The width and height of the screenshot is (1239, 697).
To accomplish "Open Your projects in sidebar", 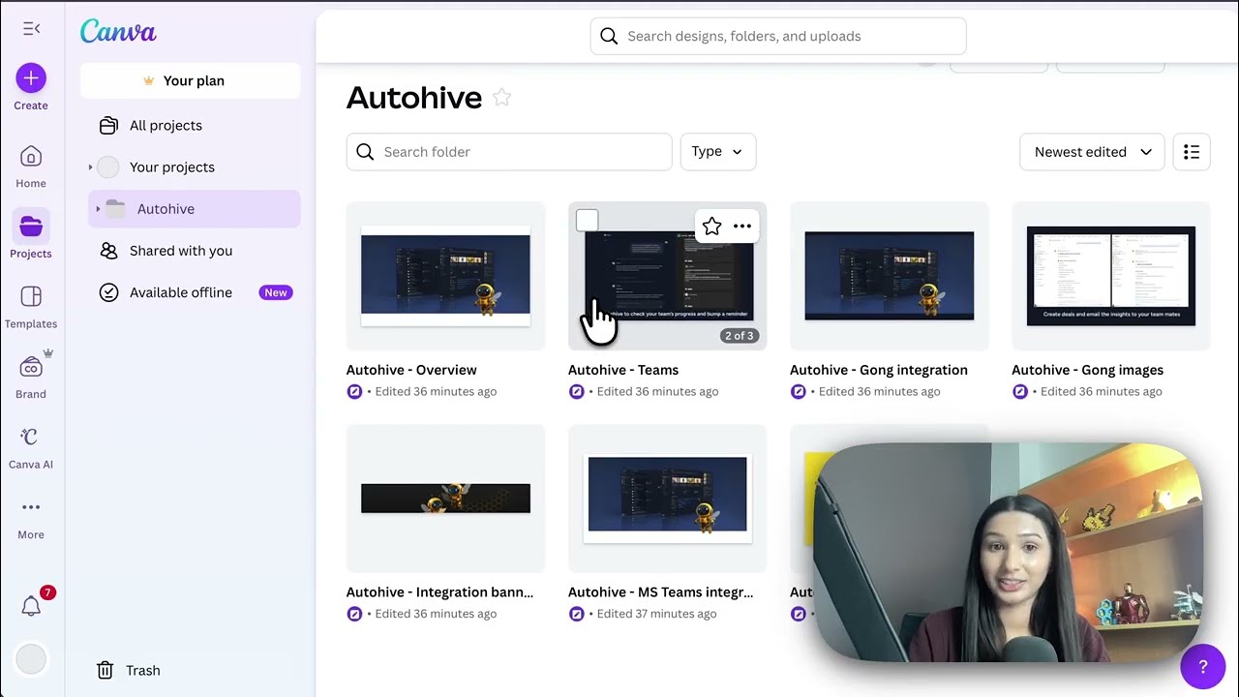I will (191, 167).
